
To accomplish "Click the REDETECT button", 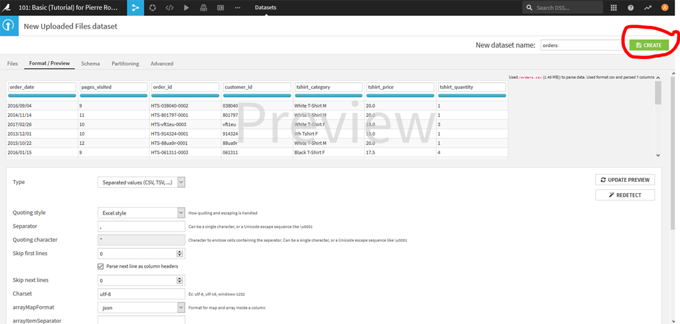I will [625, 195].
